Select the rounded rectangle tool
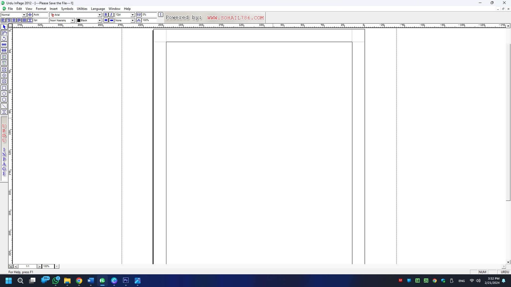 [x=4, y=100]
